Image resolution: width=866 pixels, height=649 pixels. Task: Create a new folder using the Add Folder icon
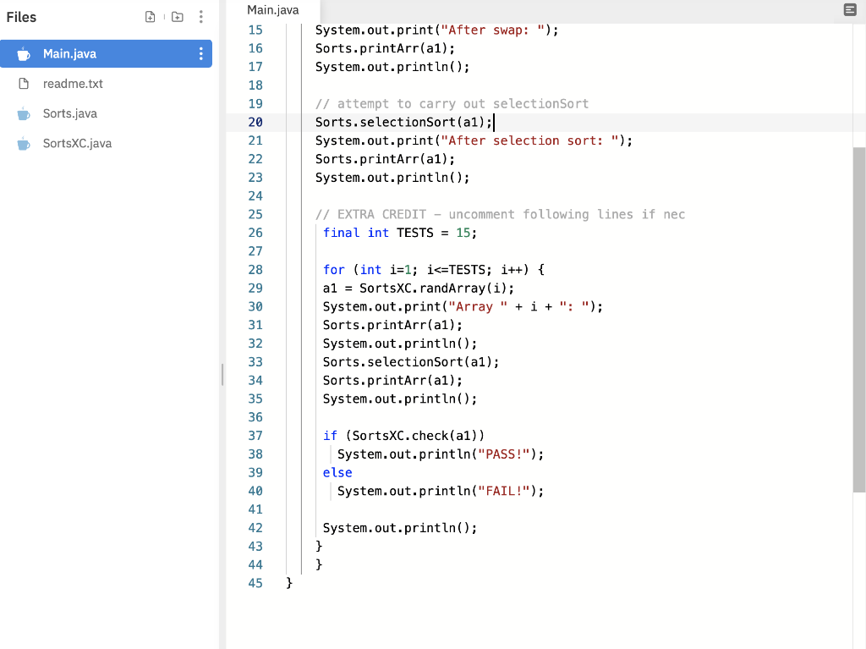(x=178, y=16)
